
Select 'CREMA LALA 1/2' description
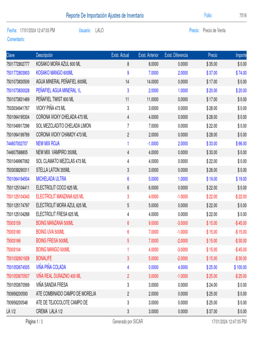coord(49,312)
